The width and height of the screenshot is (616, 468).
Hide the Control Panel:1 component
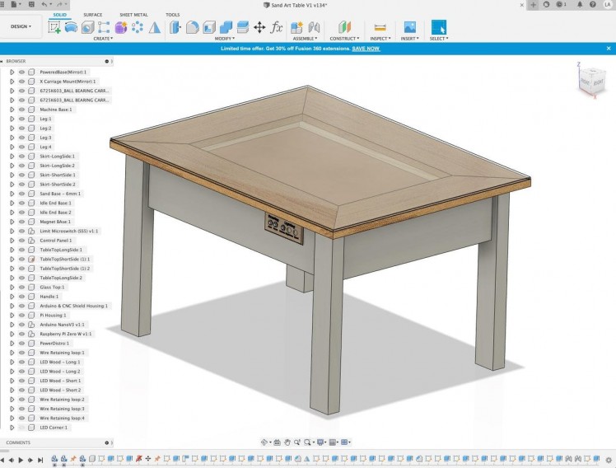22,240
